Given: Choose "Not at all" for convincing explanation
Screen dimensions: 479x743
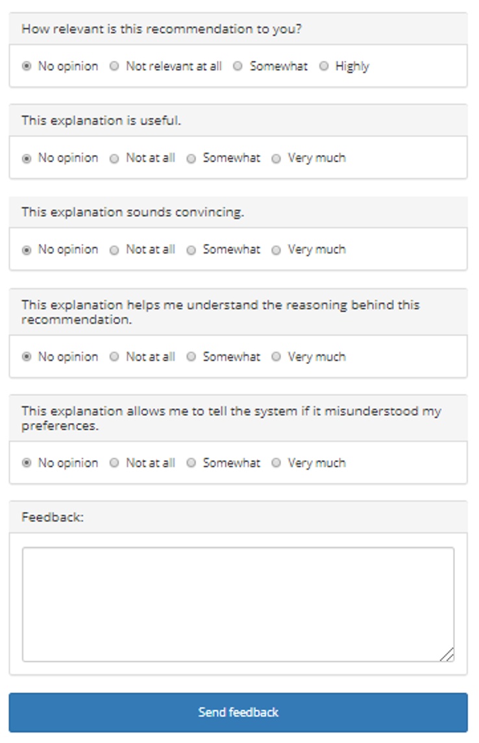Looking at the screenshot, I should pyautogui.click(x=114, y=249).
